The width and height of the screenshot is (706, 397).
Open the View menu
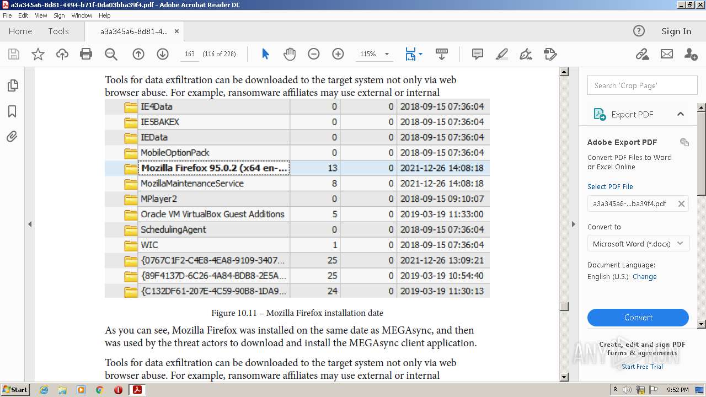(x=41, y=15)
